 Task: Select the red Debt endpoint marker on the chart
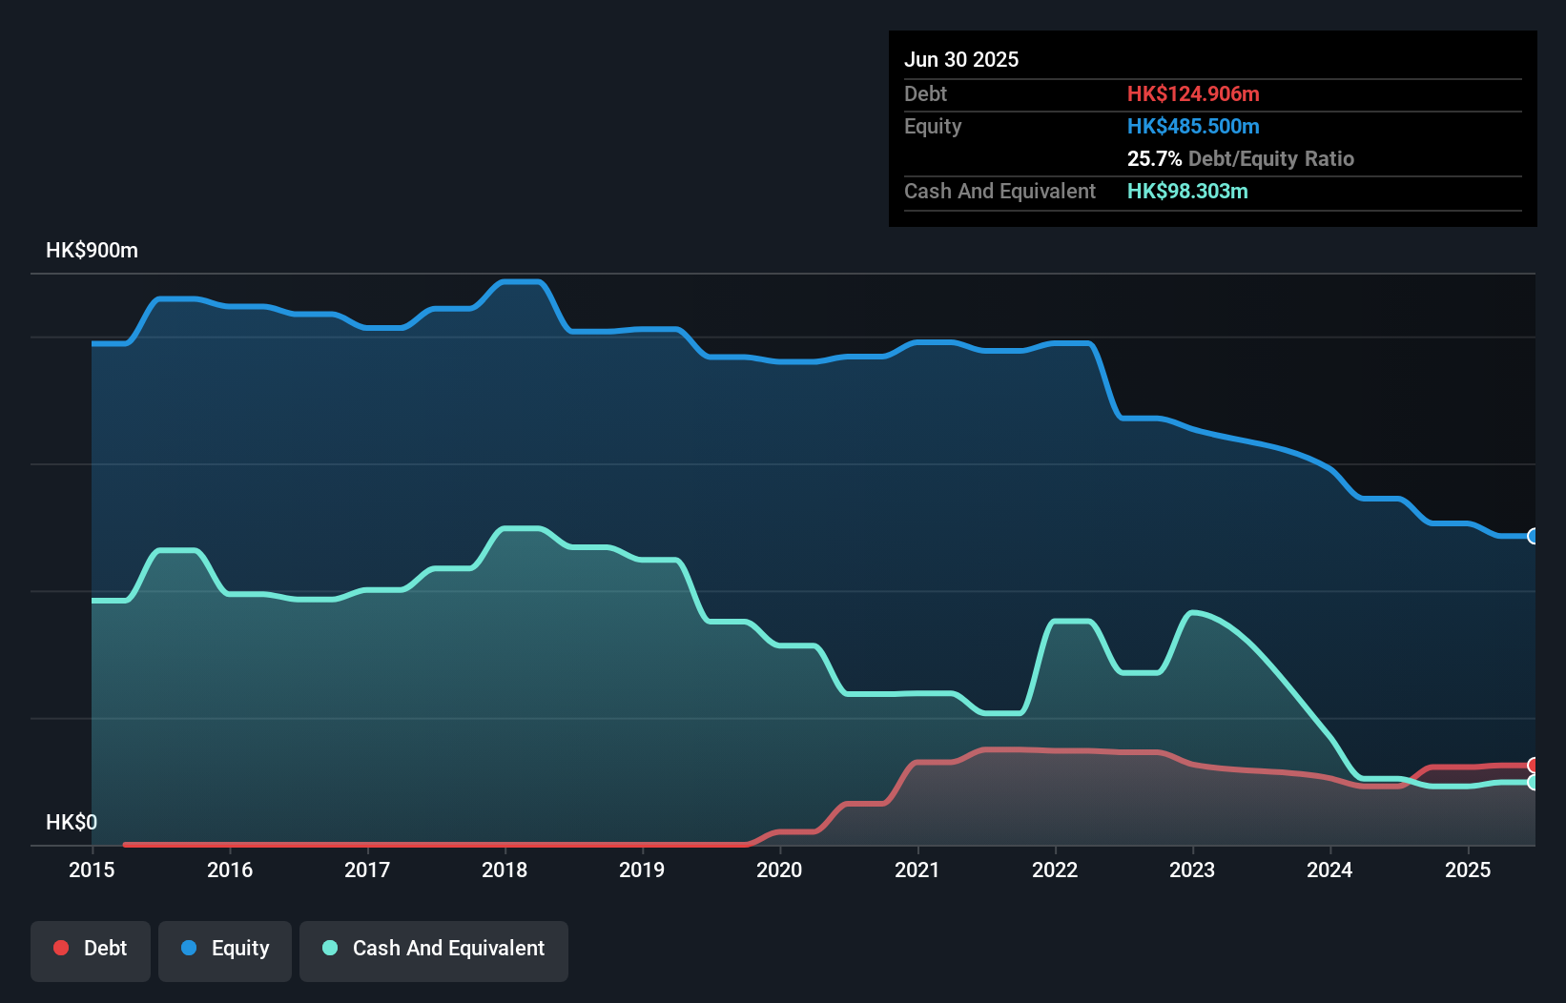pos(1533,765)
